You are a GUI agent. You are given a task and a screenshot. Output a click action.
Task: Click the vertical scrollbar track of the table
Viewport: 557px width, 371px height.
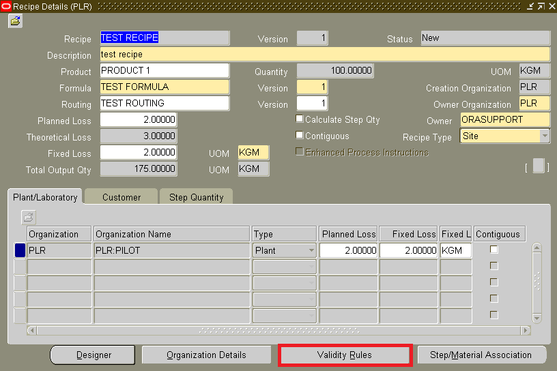tap(537, 283)
